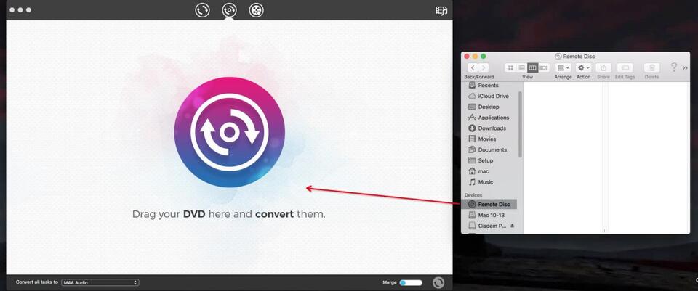Click the Finder Back button
The image size is (698, 291).
pos(472,67)
